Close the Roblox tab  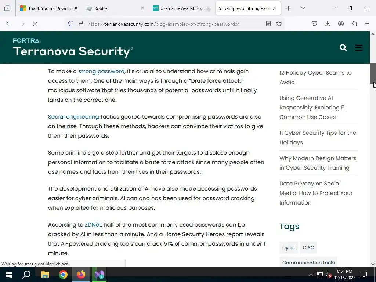click(142, 8)
